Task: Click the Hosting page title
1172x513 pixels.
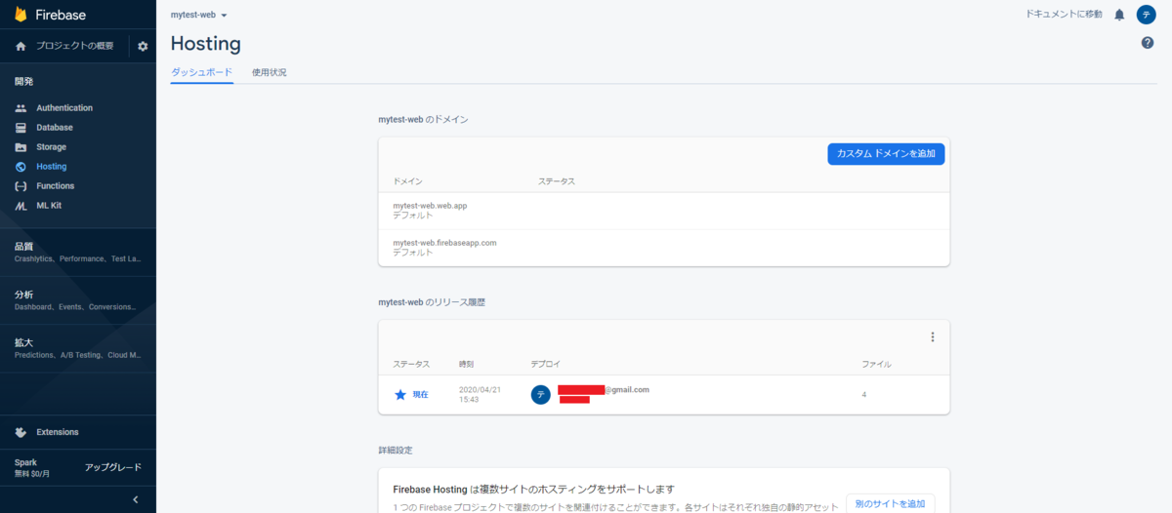Action: pyautogui.click(x=205, y=44)
